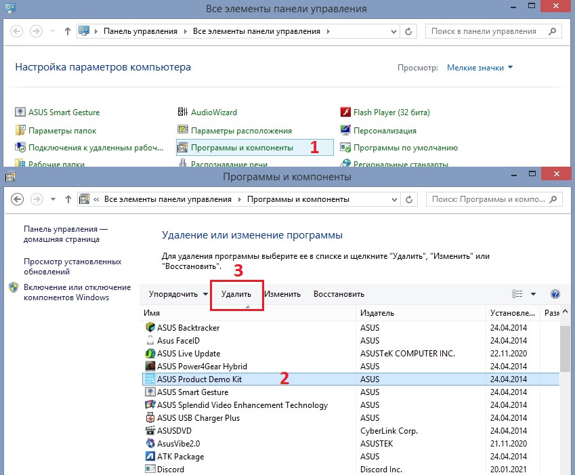Open Включение или отключение компонентов Windows link
The image size is (575, 475).
point(77,292)
